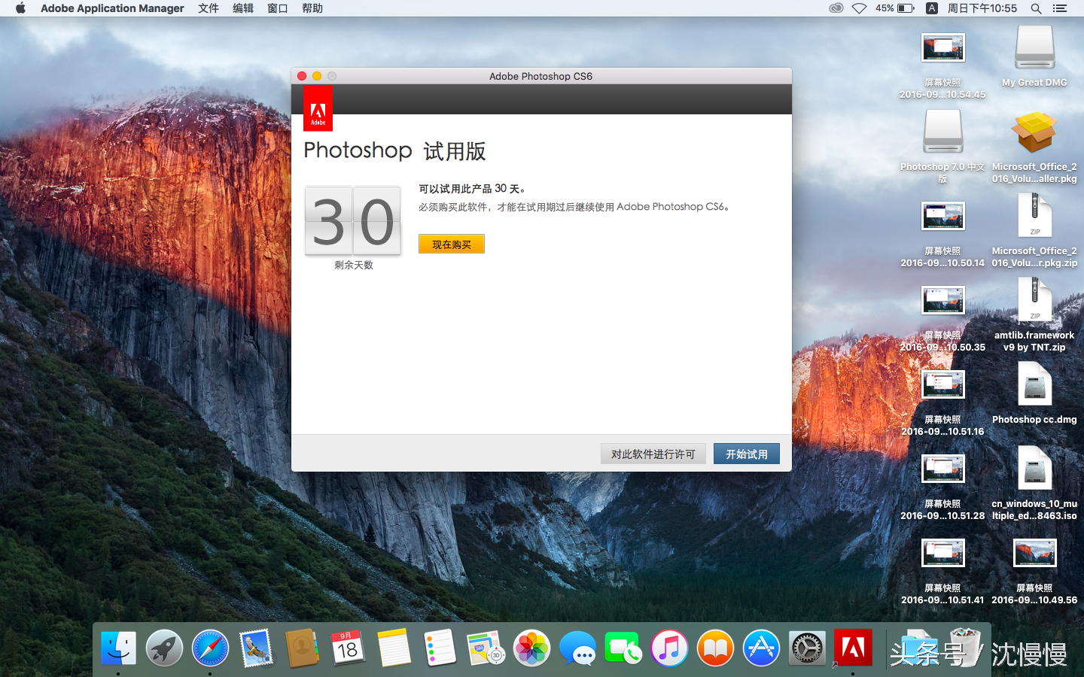The width and height of the screenshot is (1084, 677).
Task: Select Photoshop cc.dmg file
Action: (x=1034, y=384)
